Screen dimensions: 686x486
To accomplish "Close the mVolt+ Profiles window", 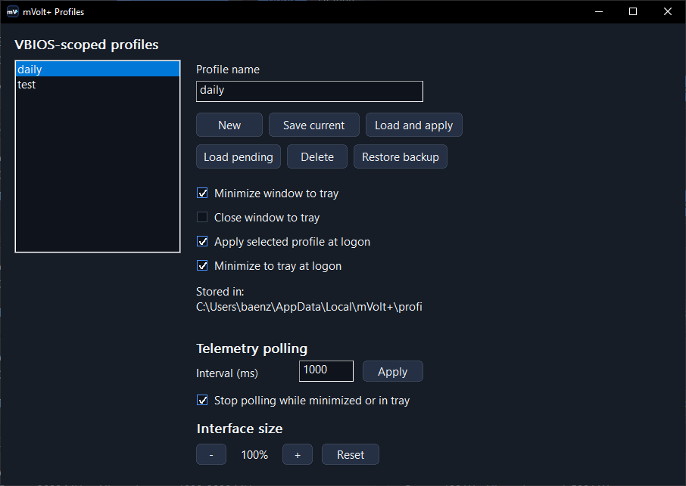I will pyautogui.click(x=668, y=12).
